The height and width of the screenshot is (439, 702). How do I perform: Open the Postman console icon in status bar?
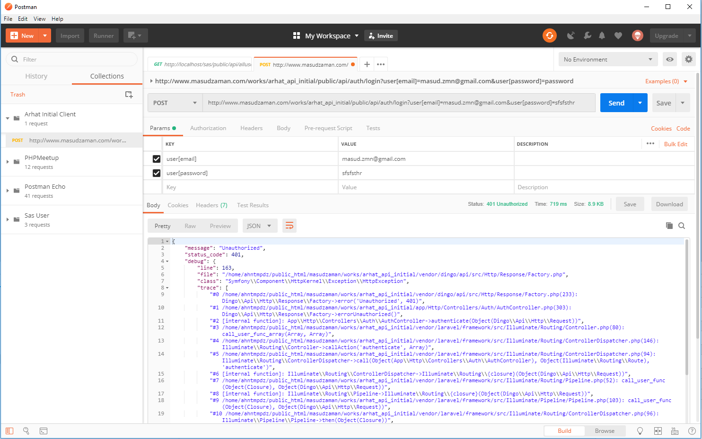tap(43, 431)
